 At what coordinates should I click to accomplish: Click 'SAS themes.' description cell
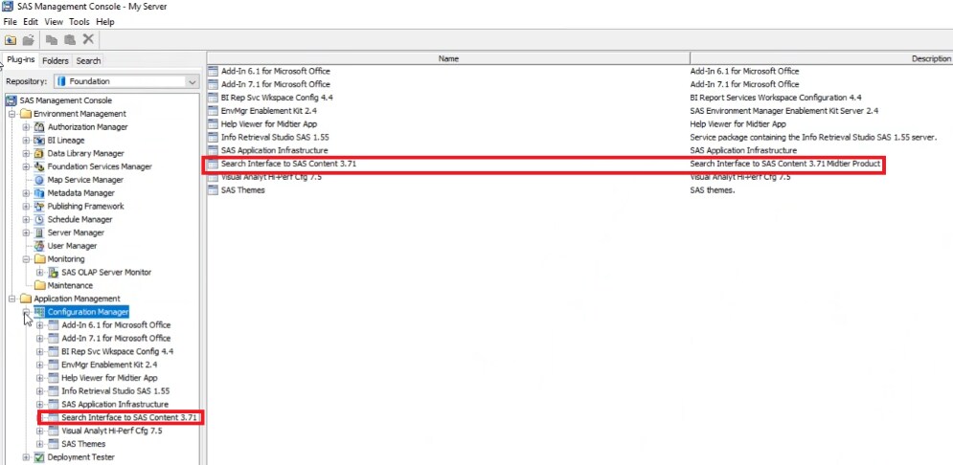[713, 190]
